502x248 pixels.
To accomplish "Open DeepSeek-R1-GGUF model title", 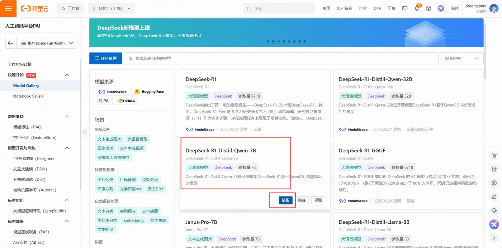I will [362, 151].
